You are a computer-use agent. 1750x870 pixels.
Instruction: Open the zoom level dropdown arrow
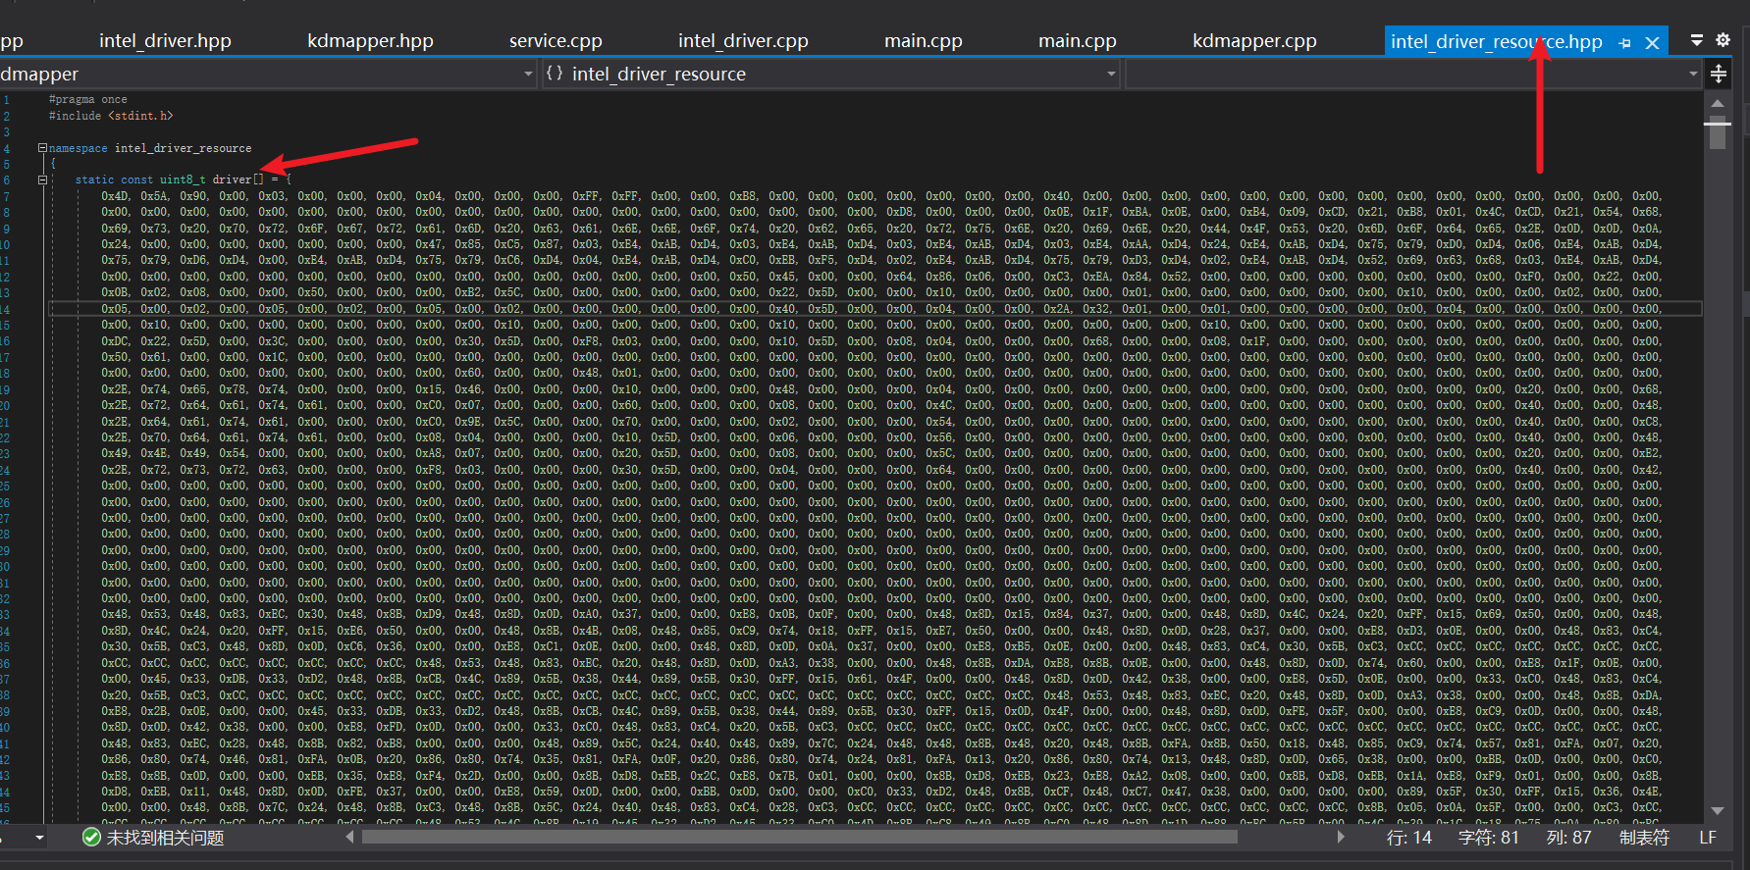[x=39, y=838]
